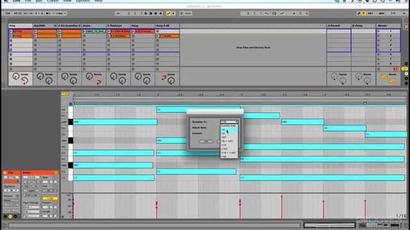Open the clip overview scroll bar at bottom
The height and width of the screenshot is (230, 410).
329,225
